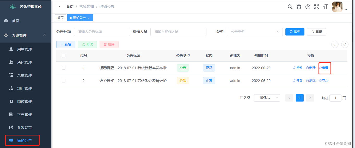Open the GitHub source icon
355x148 pixels.
pyautogui.click(x=299, y=7)
